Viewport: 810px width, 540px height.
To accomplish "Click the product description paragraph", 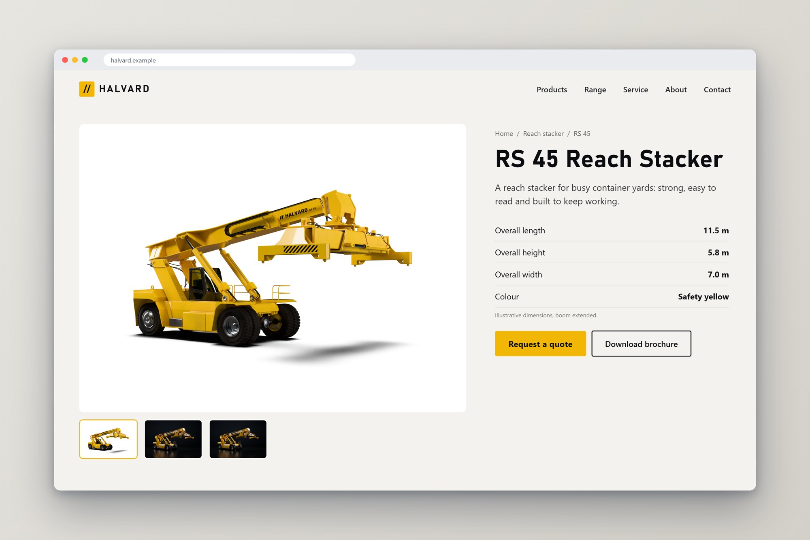I will tap(605, 194).
